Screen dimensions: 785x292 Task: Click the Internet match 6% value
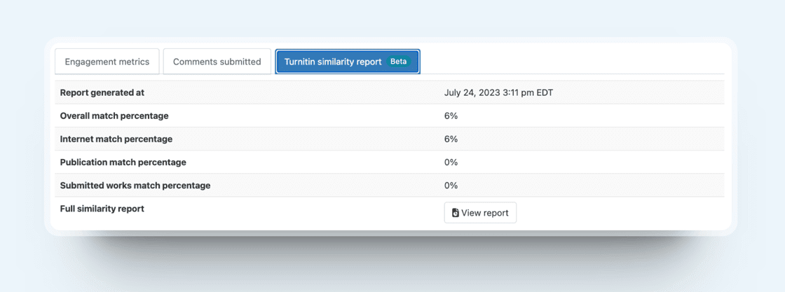point(451,139)
